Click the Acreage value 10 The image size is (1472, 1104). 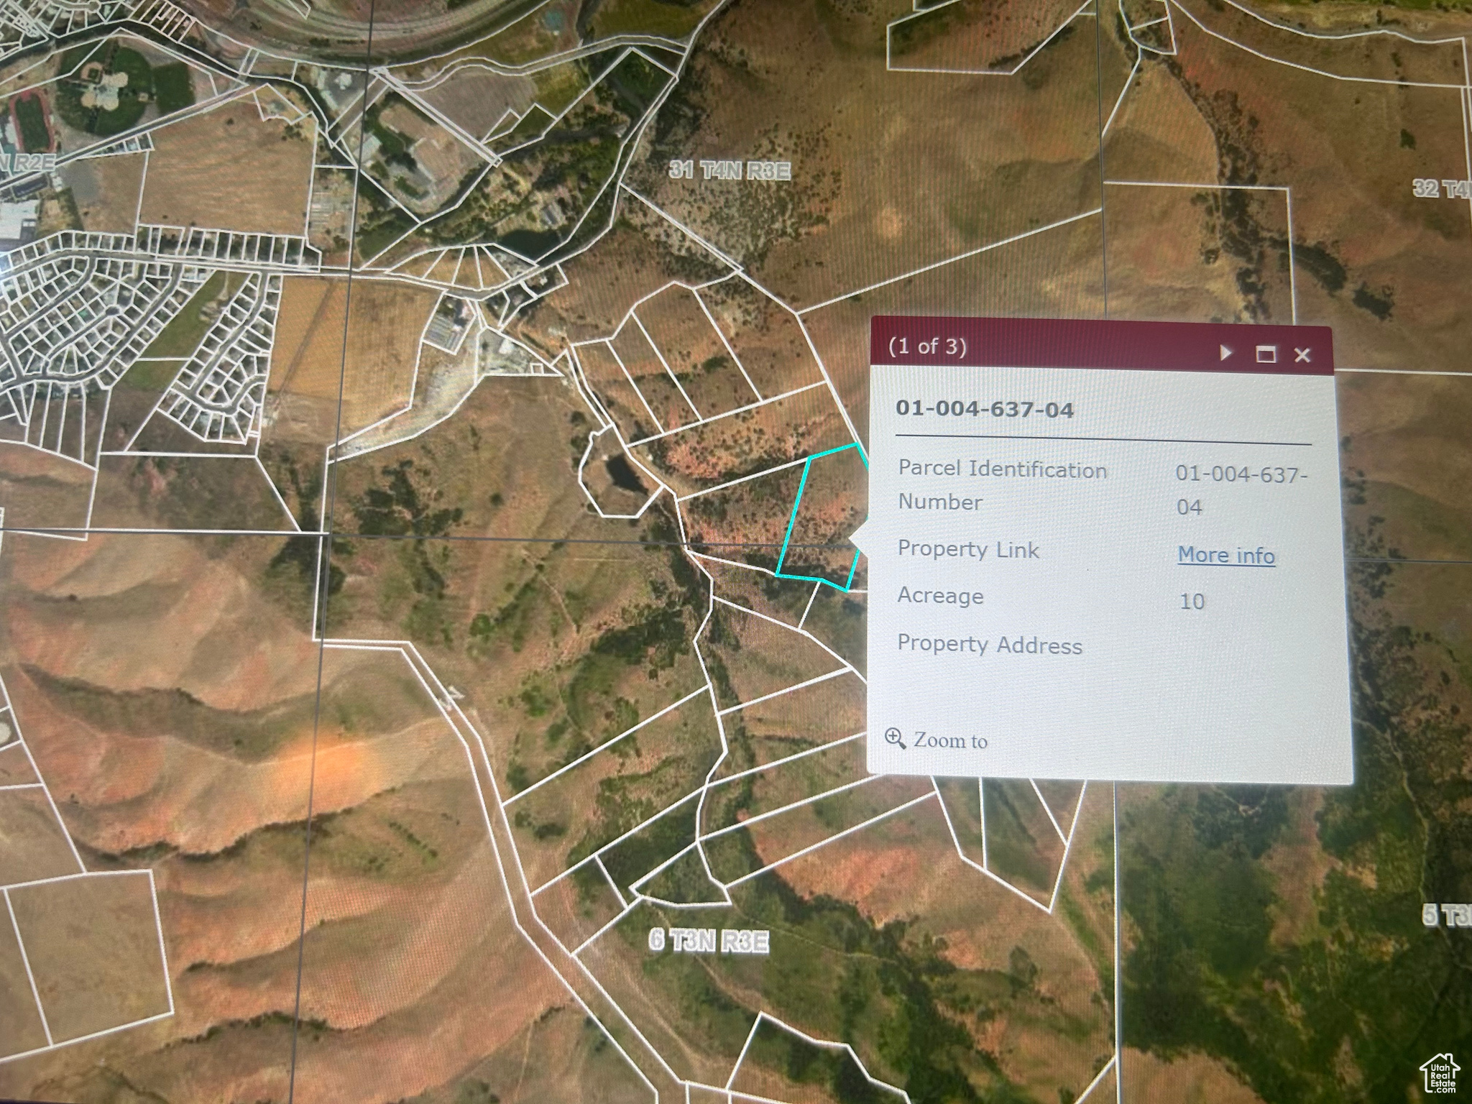pos(1192,601)
